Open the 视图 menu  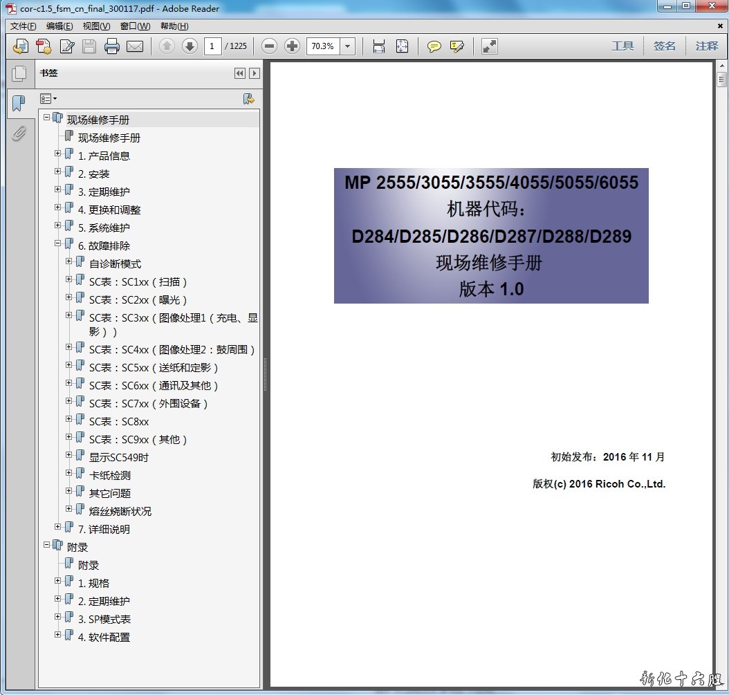pos(96,26)
